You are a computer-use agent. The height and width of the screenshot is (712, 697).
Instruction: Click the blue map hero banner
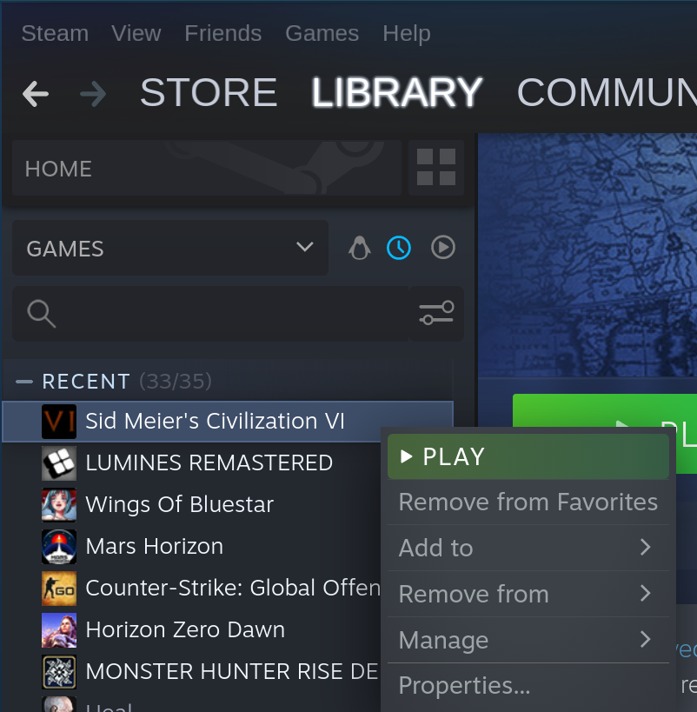pyautogui.click(x=587, y=254)
